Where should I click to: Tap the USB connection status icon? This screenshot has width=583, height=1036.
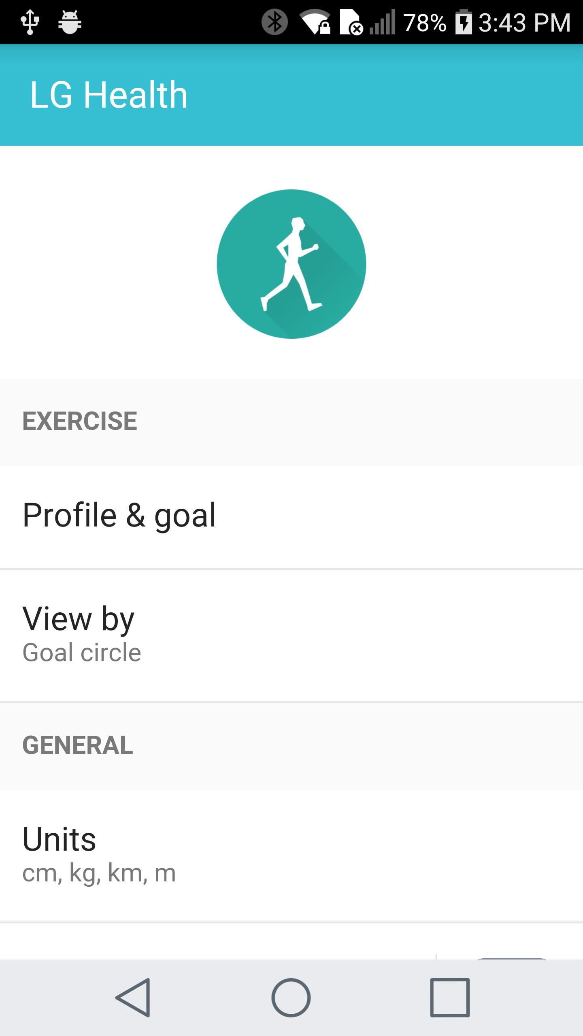point(30,22)
